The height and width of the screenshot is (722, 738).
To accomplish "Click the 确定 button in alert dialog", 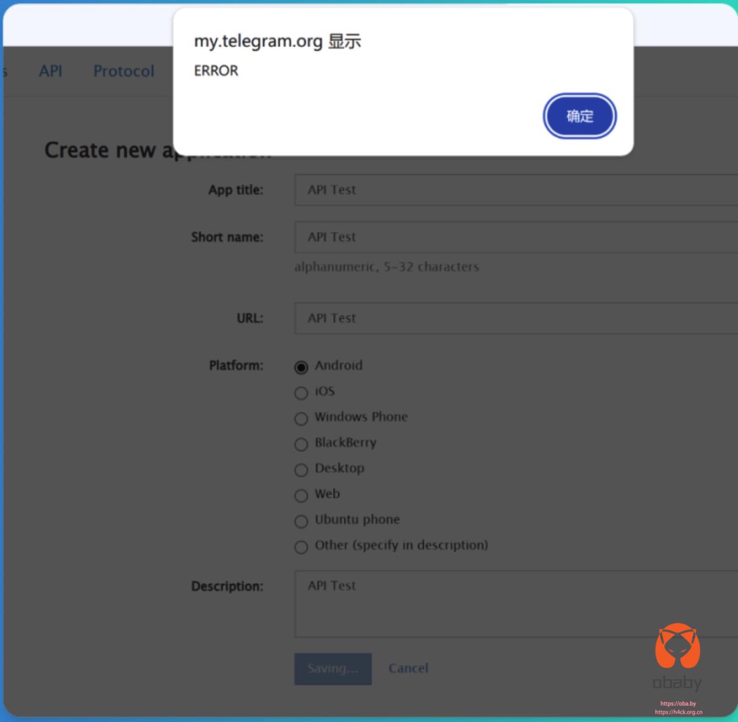I will tap(579, 116).
